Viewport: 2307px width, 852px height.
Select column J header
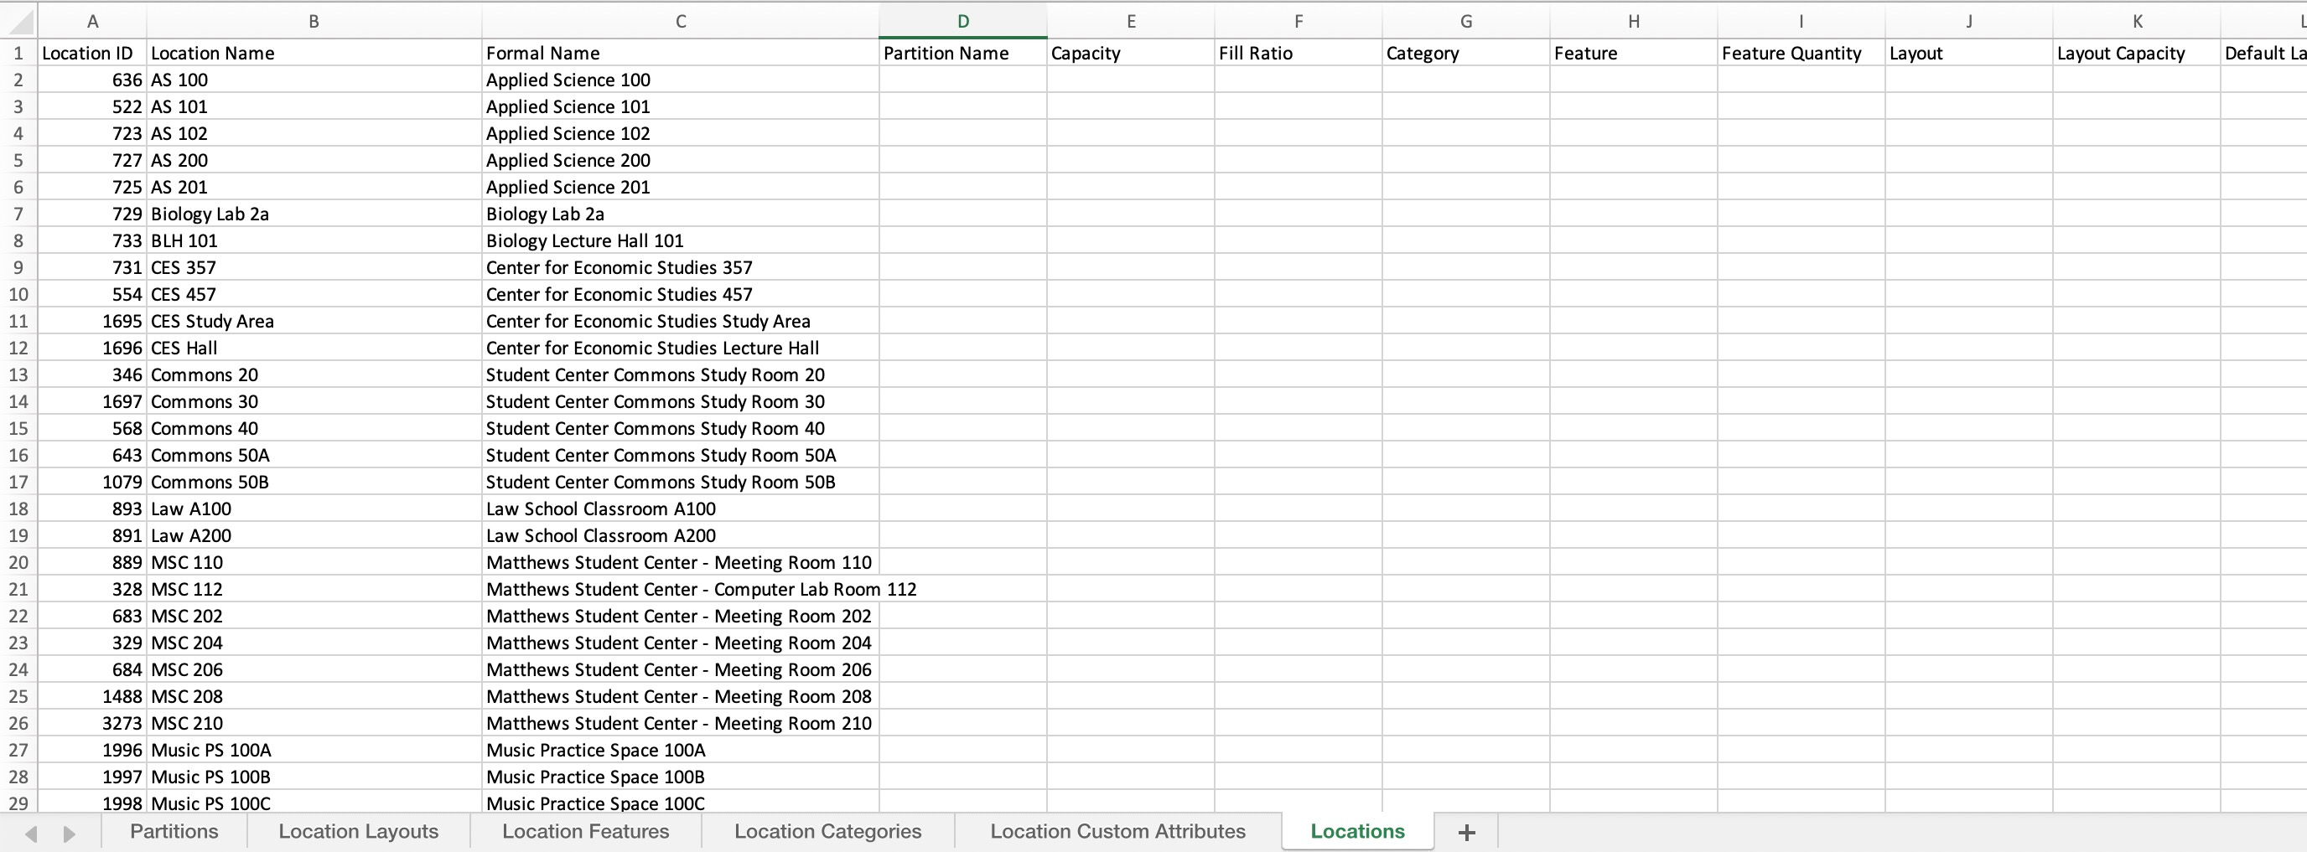(x=1968, y=22)
